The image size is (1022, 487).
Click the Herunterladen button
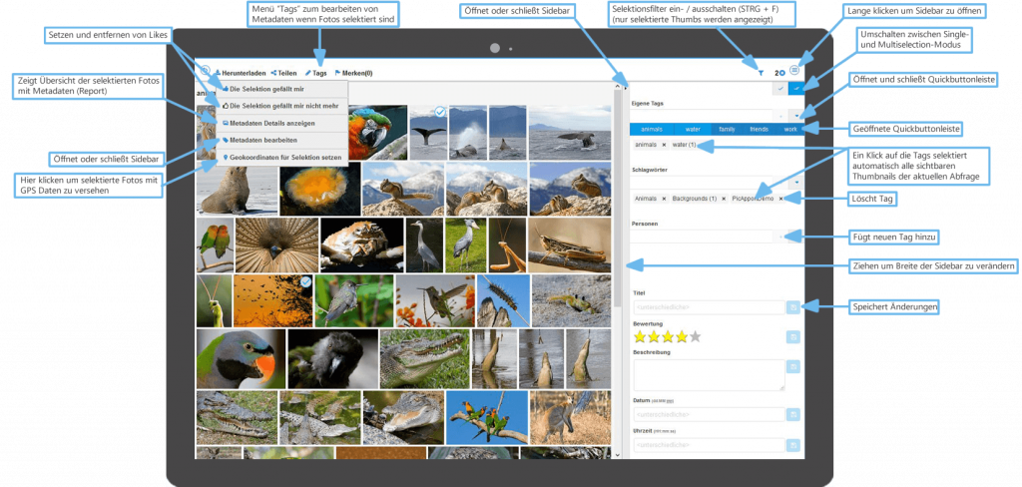coord(240,73)
